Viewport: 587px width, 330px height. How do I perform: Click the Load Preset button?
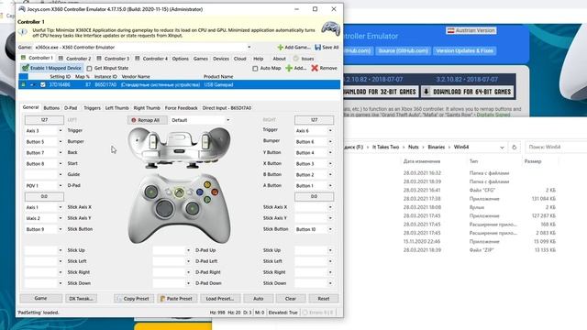pyautogui.click(x=220, y=299)
